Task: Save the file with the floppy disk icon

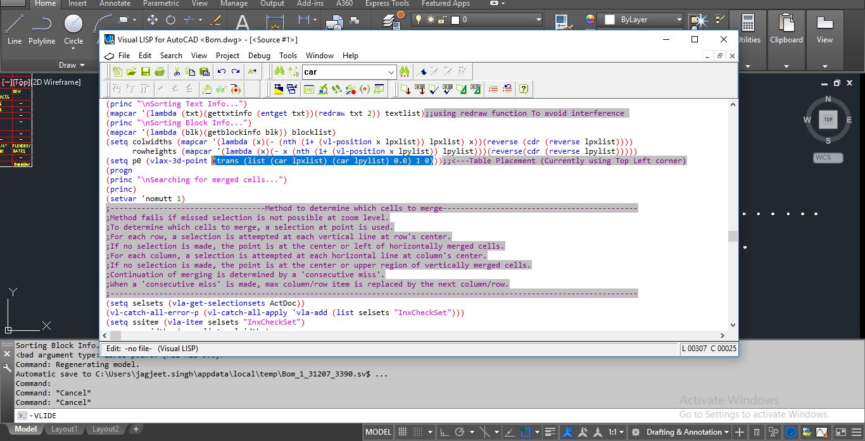Action: (x=146, y=72)
